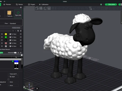
Task: Open the sequence Auto dropdown
Action: [x=13, y=82]
